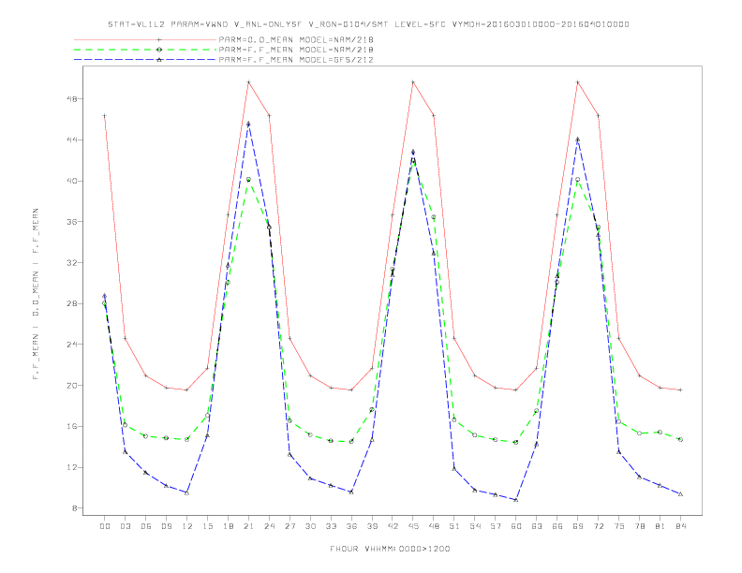
Task: Click x-axis tick label 63
Action: (537, 526)
